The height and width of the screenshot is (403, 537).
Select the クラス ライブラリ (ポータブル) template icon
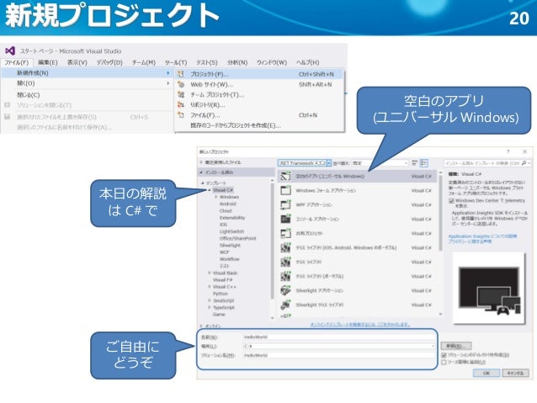[285, 276]
